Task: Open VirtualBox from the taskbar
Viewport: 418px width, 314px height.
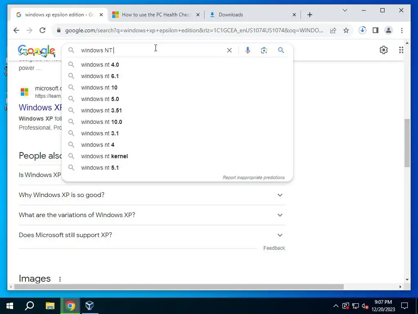Action: coord(89,306)
